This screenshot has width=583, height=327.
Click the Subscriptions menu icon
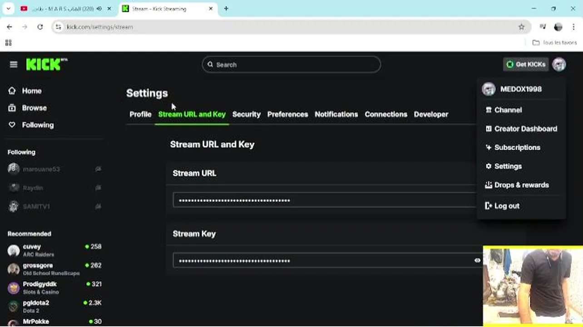point(489,148)
